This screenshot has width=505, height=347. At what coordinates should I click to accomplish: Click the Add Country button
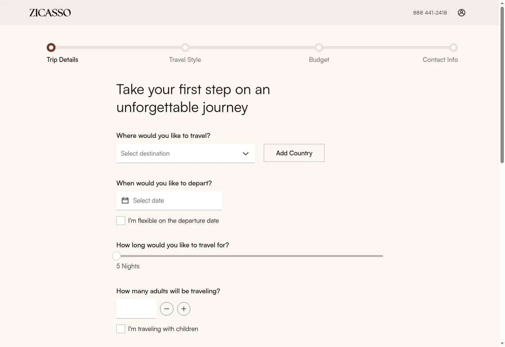pyautogui.click(x=294, y=153)
